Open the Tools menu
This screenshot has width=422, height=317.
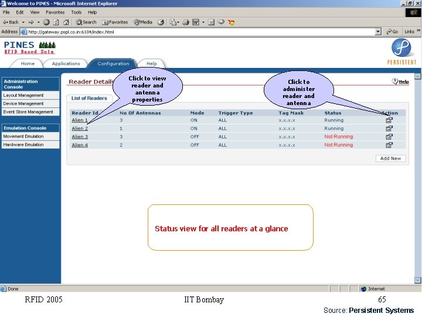tap(76, 12)
